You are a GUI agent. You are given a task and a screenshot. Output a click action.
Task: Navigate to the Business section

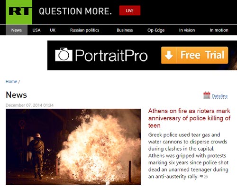coord(125,30)
